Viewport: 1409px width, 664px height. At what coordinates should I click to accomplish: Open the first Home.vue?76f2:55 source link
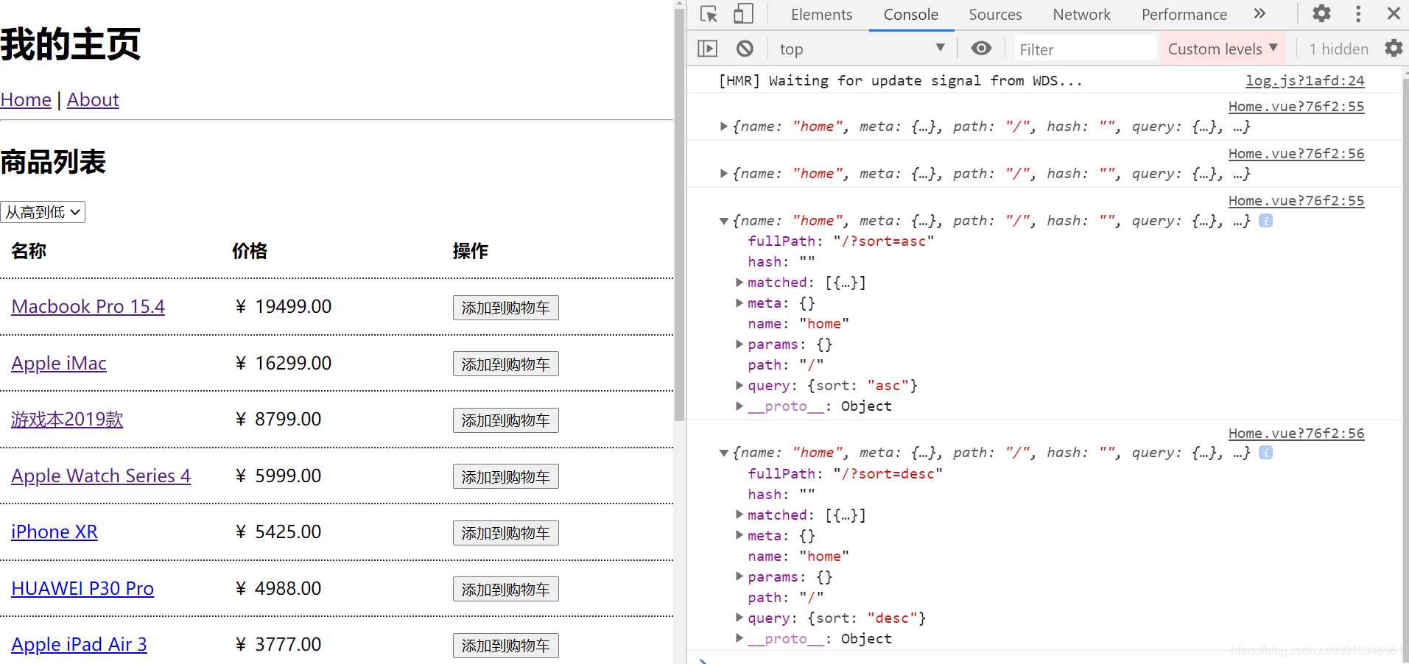point(1296,107)
